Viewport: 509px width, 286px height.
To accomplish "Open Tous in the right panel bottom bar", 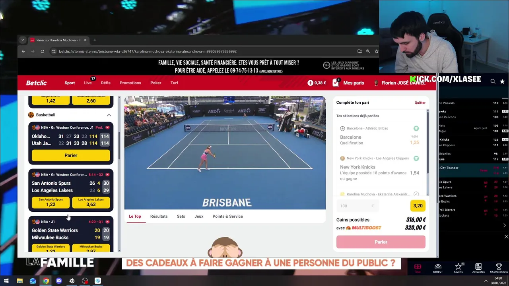I will (x=418, y=268).
